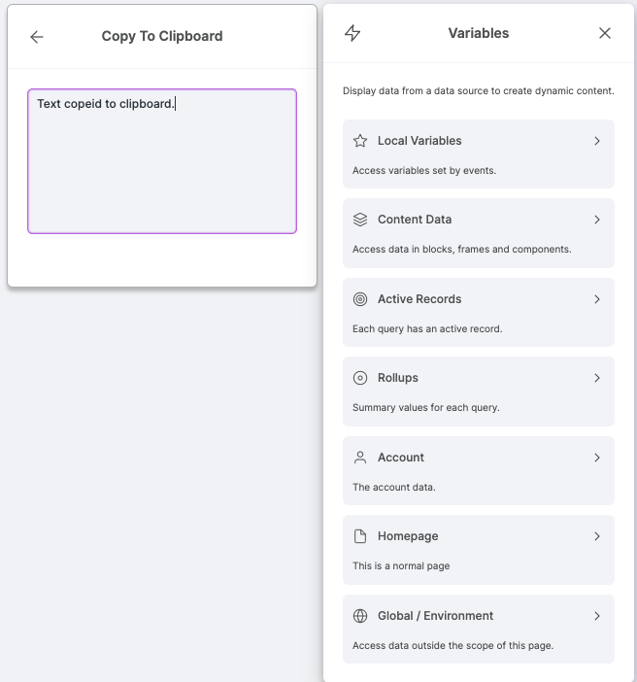Click the page icon beside Homepage
Screen dimensions: 637x682
point(360,536)
